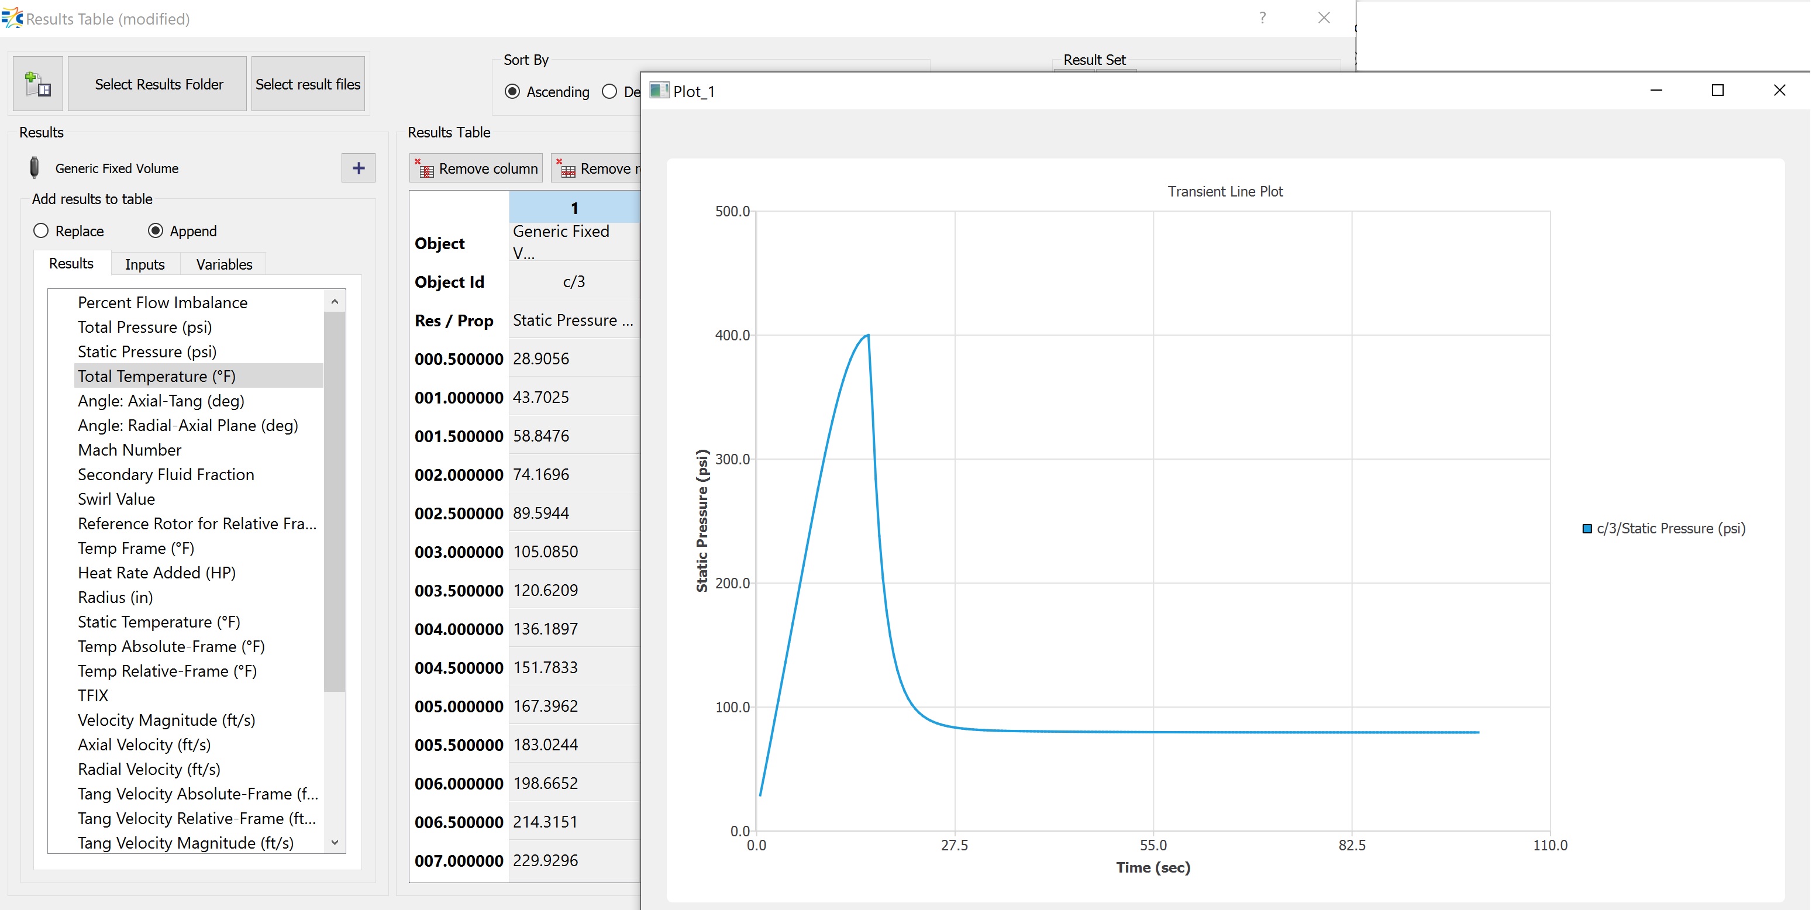Click the add-table icon button

(38, 84)
